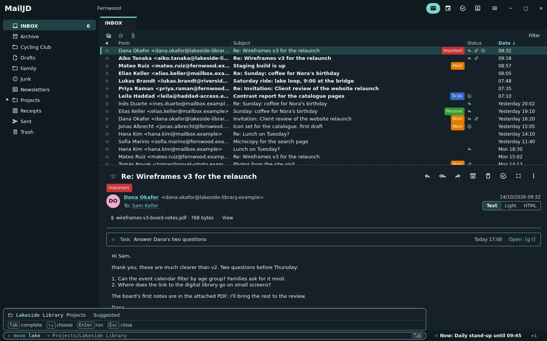The image size is (547, 341).
Task: Toggle the attachment filter paperclip icon
Action: coord(133,36)
